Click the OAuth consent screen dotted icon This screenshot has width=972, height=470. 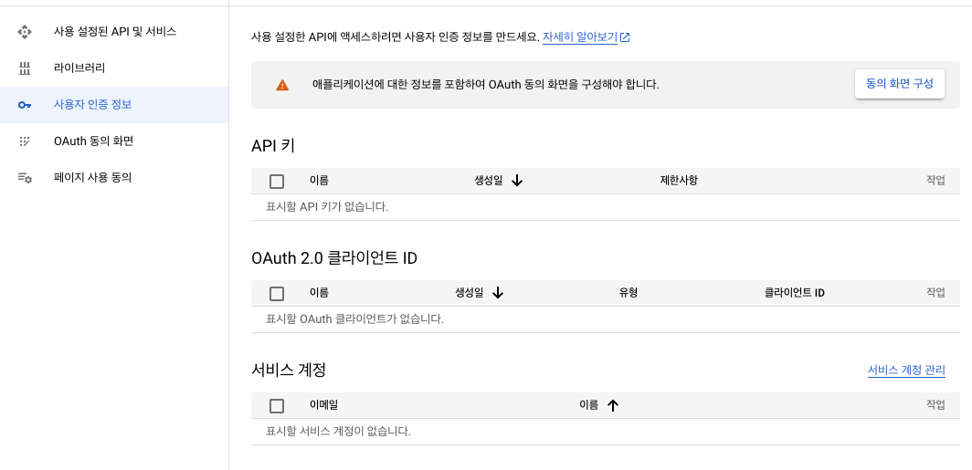[x=24, y=141]
